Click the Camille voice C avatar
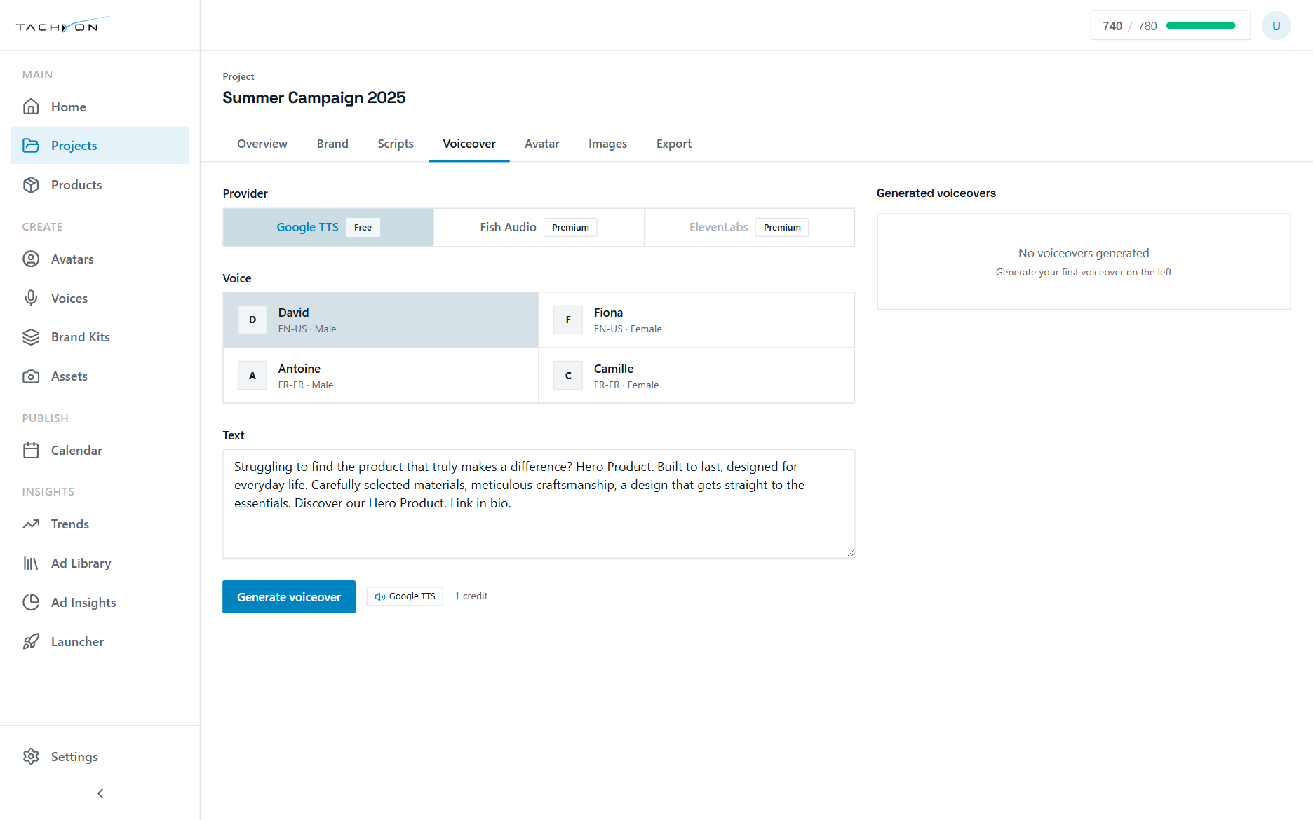The image size is (1313, 820). pyautogui.click(x=568, y=376)
